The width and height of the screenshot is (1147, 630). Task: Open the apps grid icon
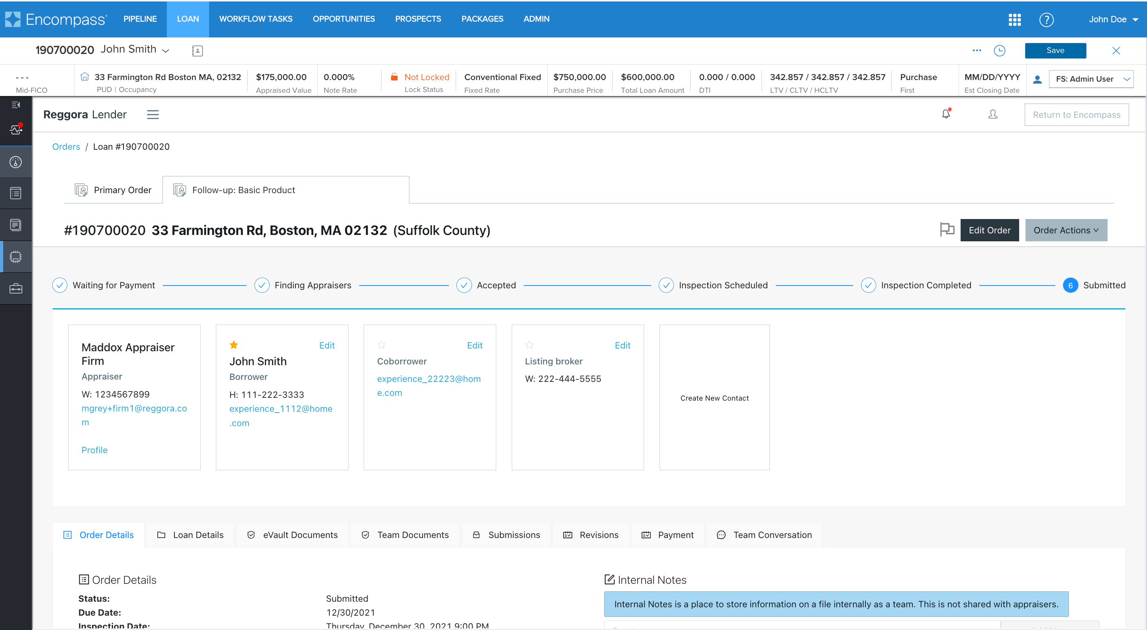coord(1014,20)
